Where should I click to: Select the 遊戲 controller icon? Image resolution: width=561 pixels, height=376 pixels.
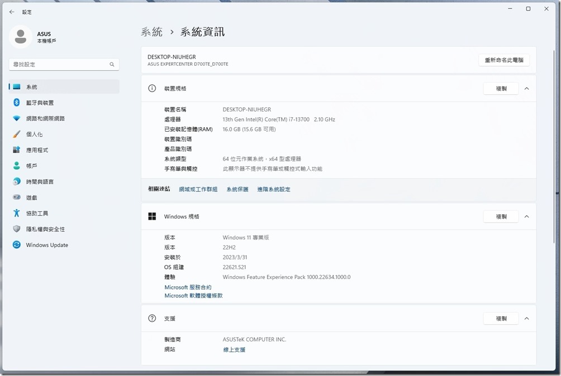[x=16, y=197]
